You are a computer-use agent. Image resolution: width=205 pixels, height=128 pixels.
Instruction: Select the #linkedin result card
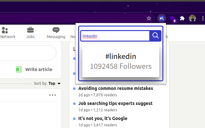pos(121,61)
